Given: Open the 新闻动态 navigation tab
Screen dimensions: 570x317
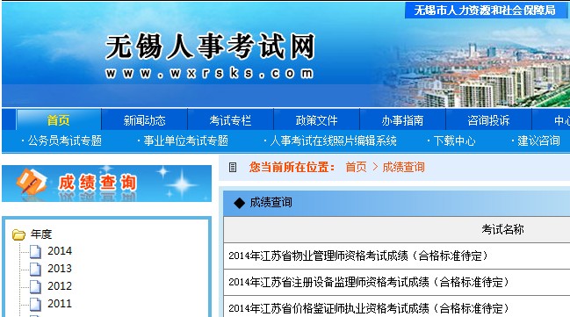Looking at the screenshot, I should pos(144,120).
